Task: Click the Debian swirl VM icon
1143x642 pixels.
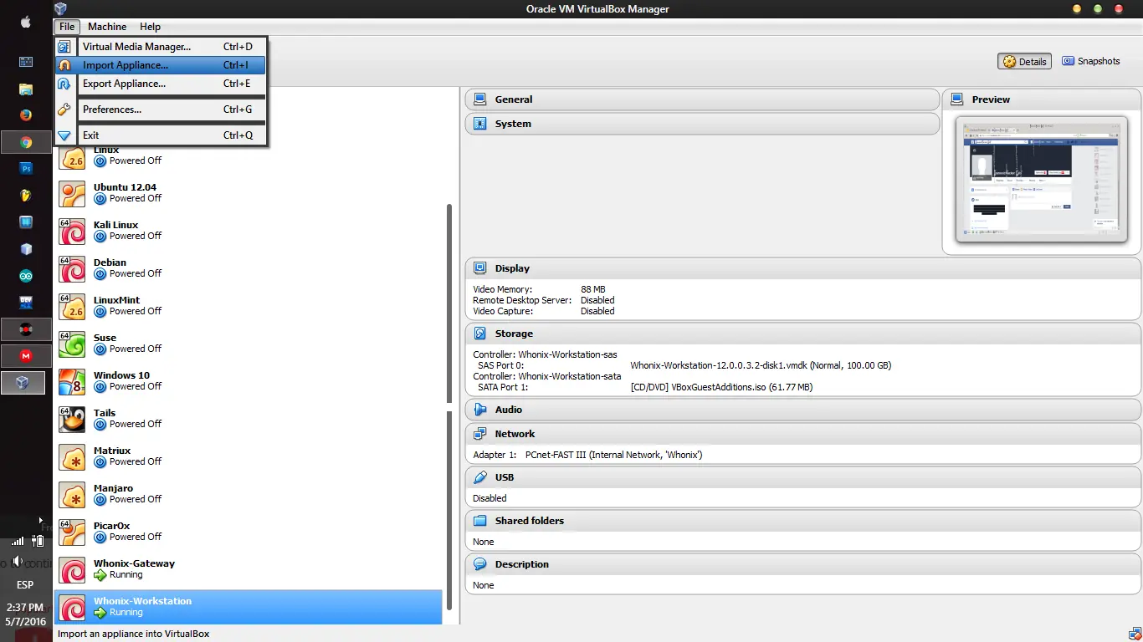Action: [72, 269]
